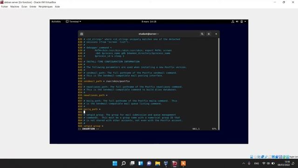Open the Périphériques menu
Image resolution: width=298 pixels, height=168 pixels.
coord(46,7)
